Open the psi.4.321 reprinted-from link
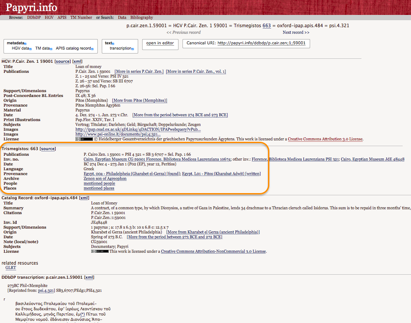The image size is (411, 323). pos(46,291)
